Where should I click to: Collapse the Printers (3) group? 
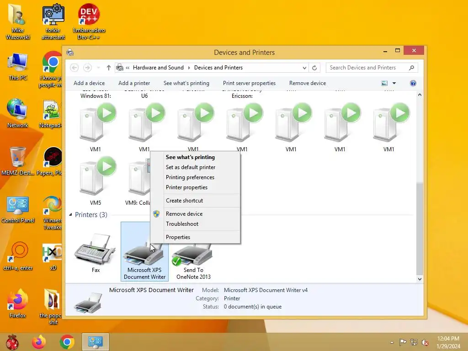coord(71,215)
